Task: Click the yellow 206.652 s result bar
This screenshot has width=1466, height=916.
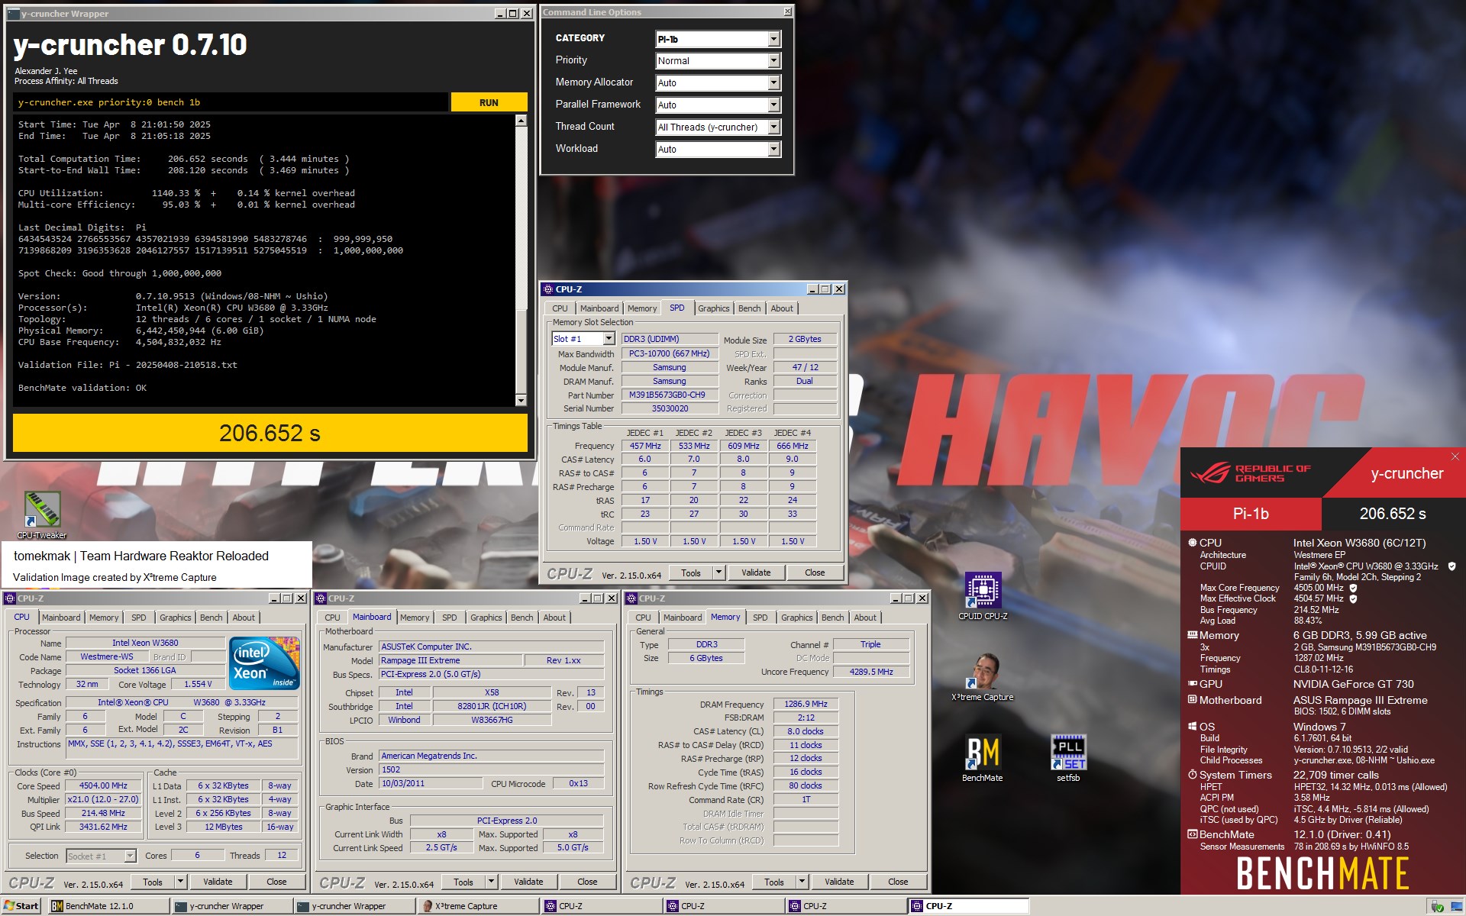Action: [x=270, y=433]
